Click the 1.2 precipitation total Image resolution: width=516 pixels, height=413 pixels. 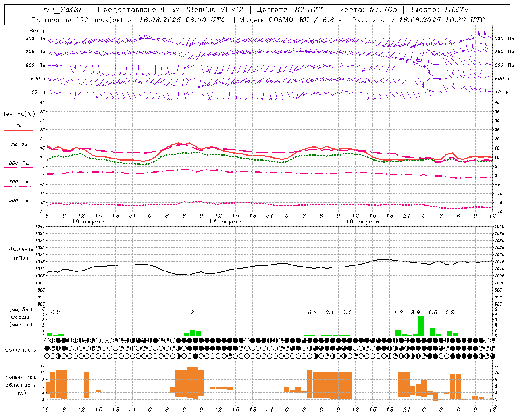tap(449, 313)
